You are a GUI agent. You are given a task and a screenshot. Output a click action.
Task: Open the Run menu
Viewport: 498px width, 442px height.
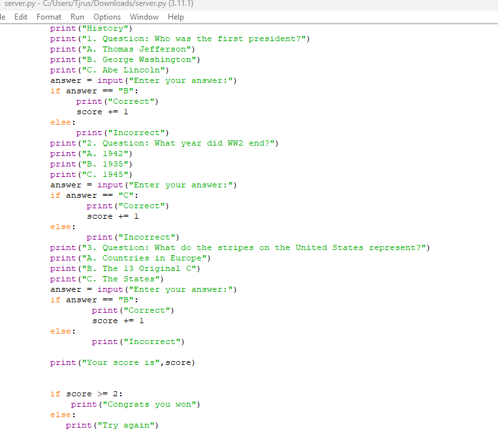tap(77, 17)
